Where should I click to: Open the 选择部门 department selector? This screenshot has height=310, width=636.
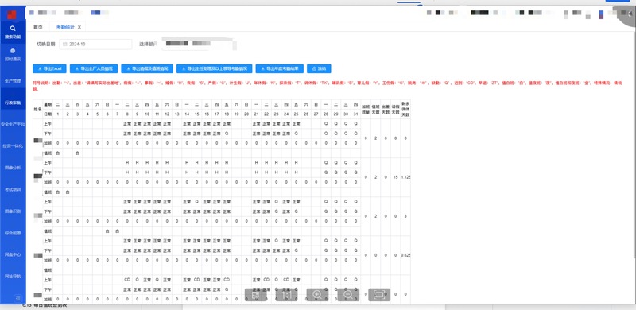[199, 44]
